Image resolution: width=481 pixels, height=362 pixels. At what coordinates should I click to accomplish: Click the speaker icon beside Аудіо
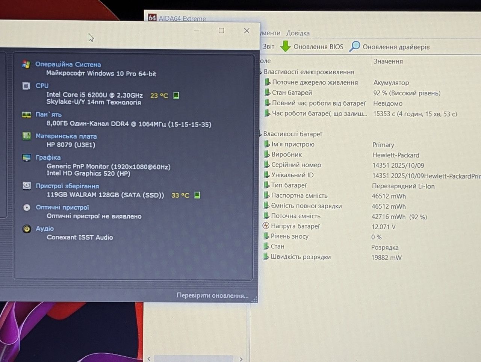(x=27, y=229)
